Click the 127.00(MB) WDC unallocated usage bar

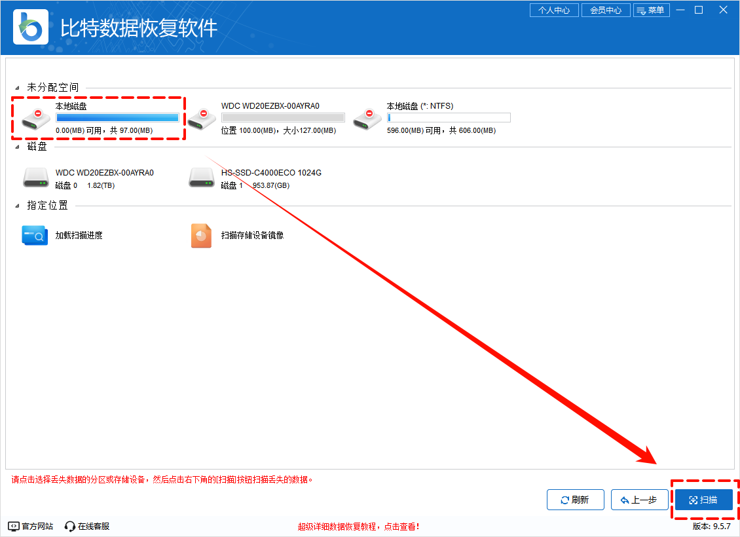tap(283, 117)
